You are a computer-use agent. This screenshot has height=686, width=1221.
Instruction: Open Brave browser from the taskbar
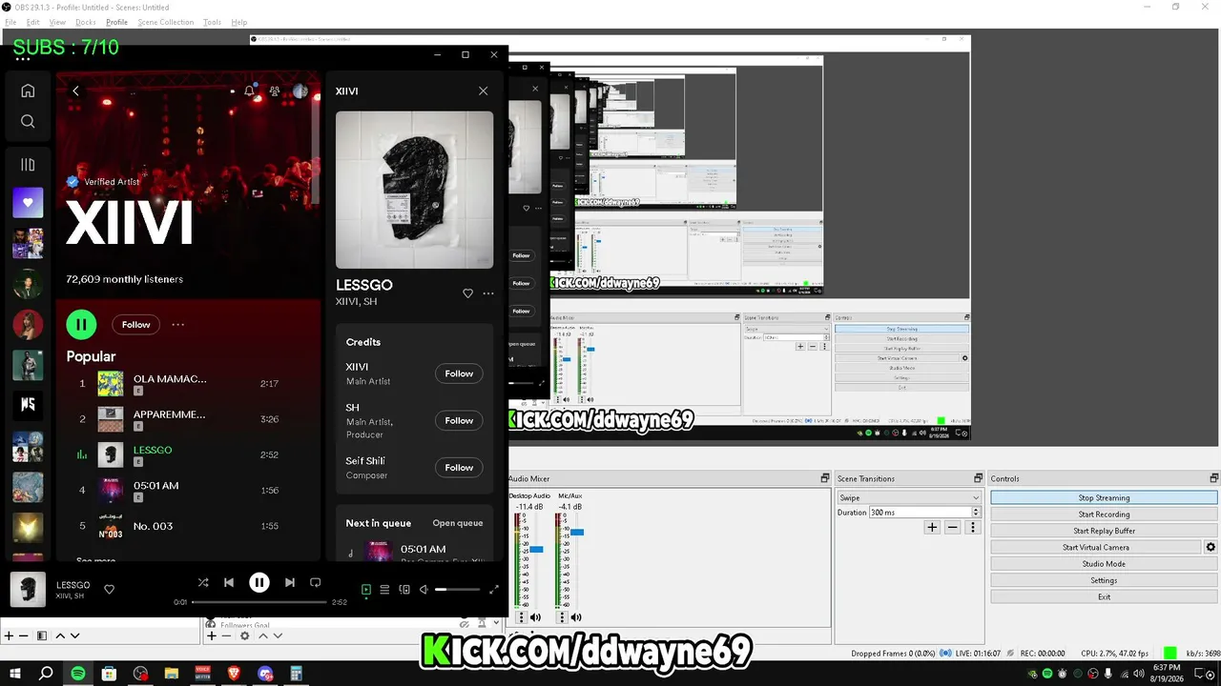pos(234,674)
